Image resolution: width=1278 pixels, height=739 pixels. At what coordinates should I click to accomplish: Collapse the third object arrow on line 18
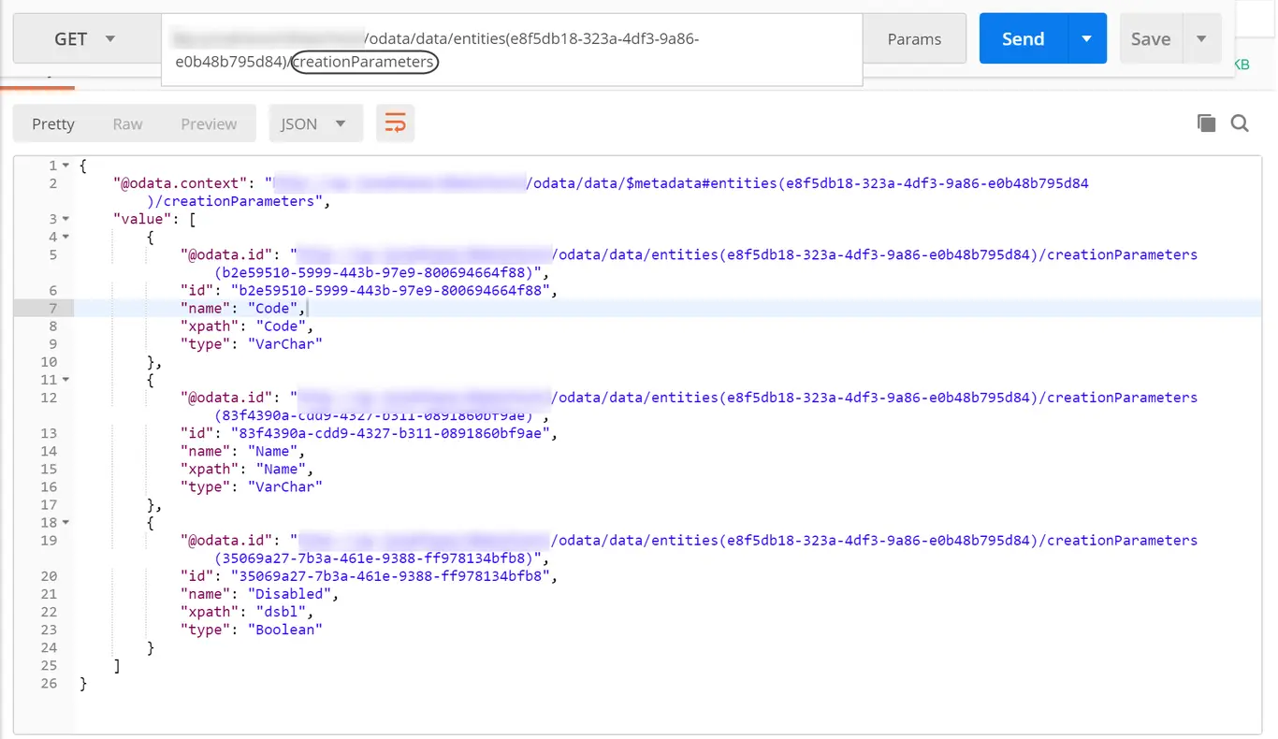pyautogui.click(x=65, y=523)
